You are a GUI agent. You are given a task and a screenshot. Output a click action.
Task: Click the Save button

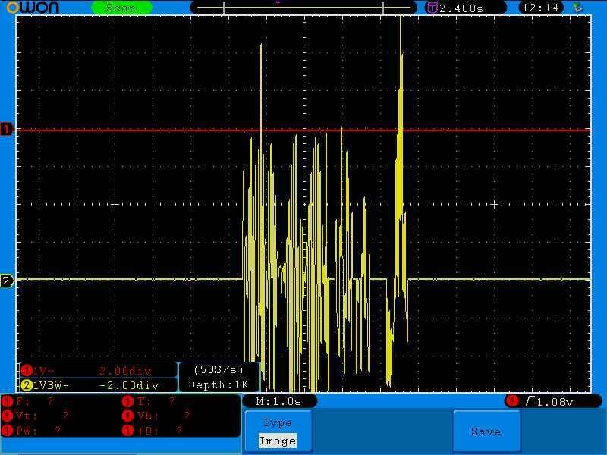click(486, 431)
